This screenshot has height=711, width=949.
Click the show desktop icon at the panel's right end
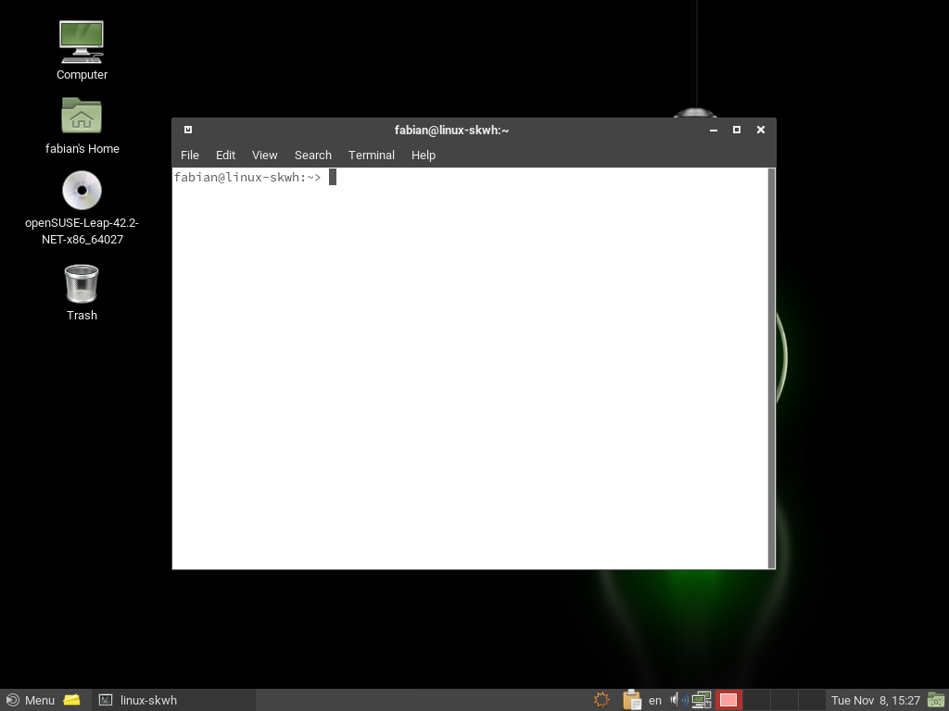[x=936, y=700]
